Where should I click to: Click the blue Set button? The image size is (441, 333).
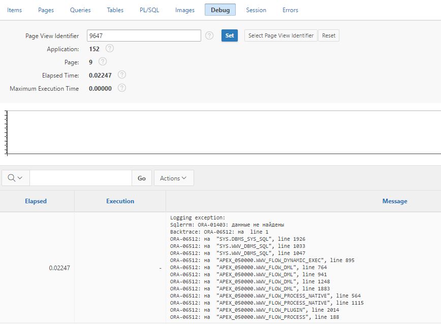(x=230, y=35)
